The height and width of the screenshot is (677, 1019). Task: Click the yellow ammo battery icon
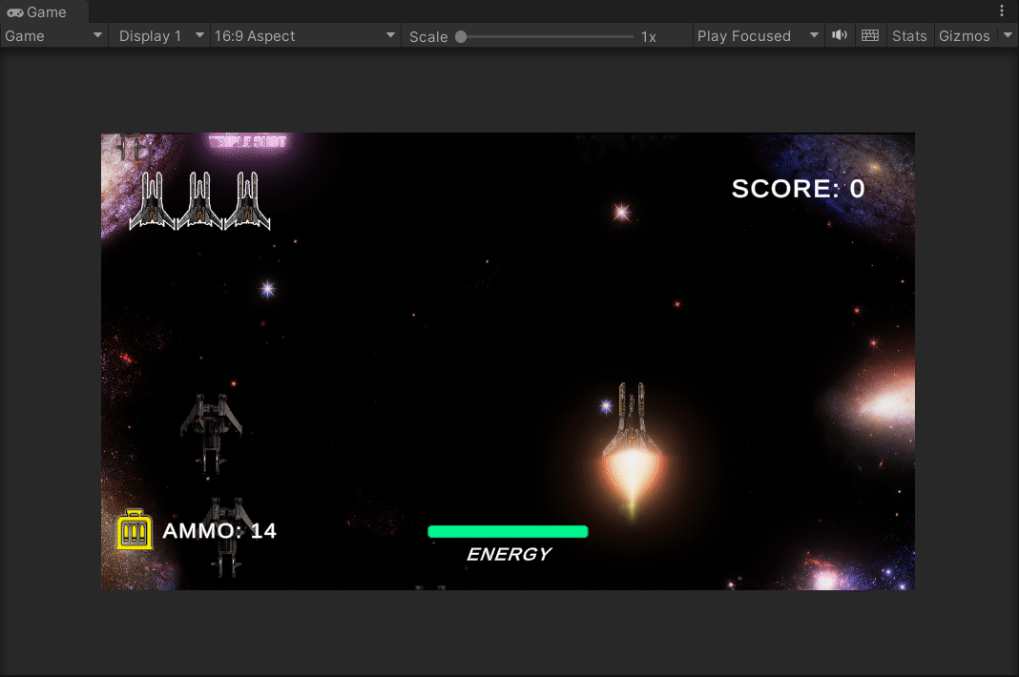(x=134, y=529)
